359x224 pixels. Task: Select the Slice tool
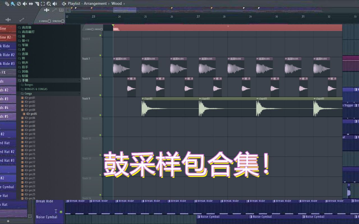click(x=37, y=4)
